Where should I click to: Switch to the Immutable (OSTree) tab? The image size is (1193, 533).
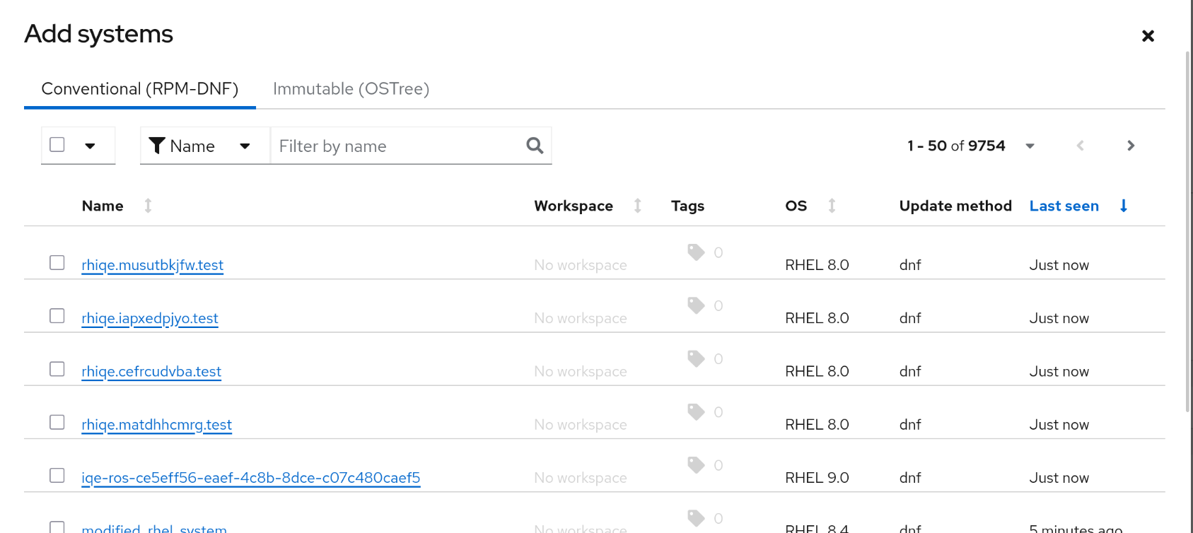(351, 89)
